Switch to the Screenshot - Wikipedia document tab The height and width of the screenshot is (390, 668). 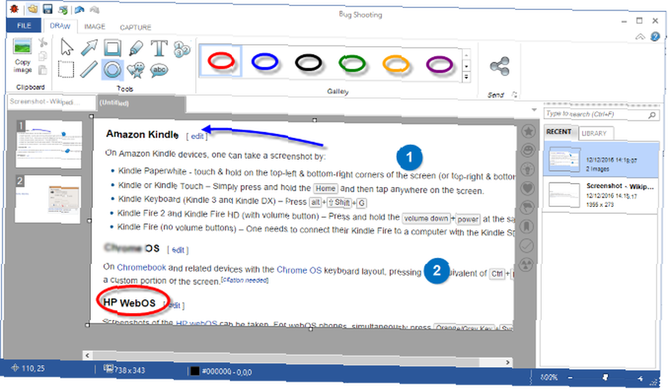click(51, 102)
